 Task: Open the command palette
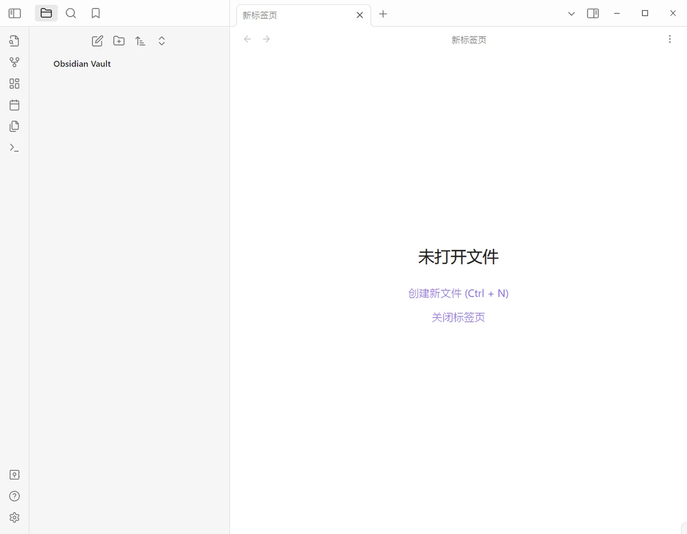pyautogui.click(x=14, y=148)
